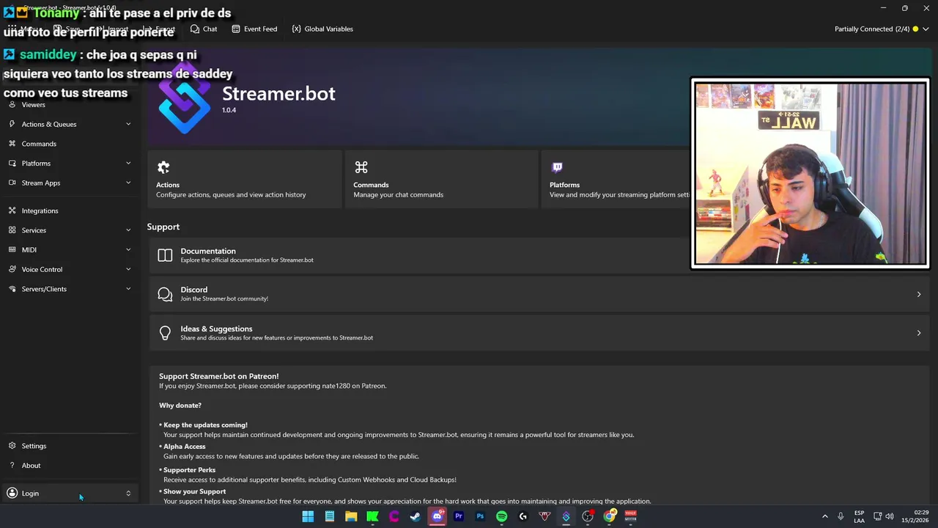Click the 'Alpha Access' bullet text
Screen dimensions: 938x528
click(x=185, y=447)
